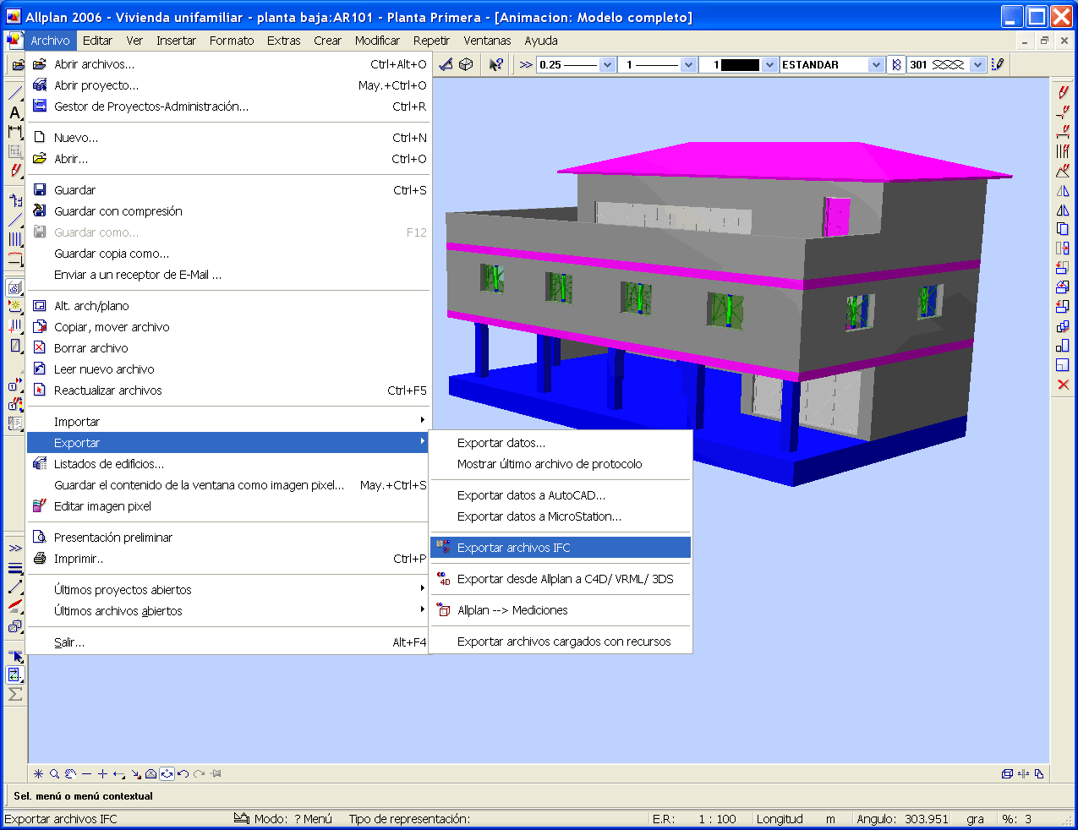Click the black pen color swatch
The width and height of the screenshot is (1078, 830).
(x=741, y=64)
